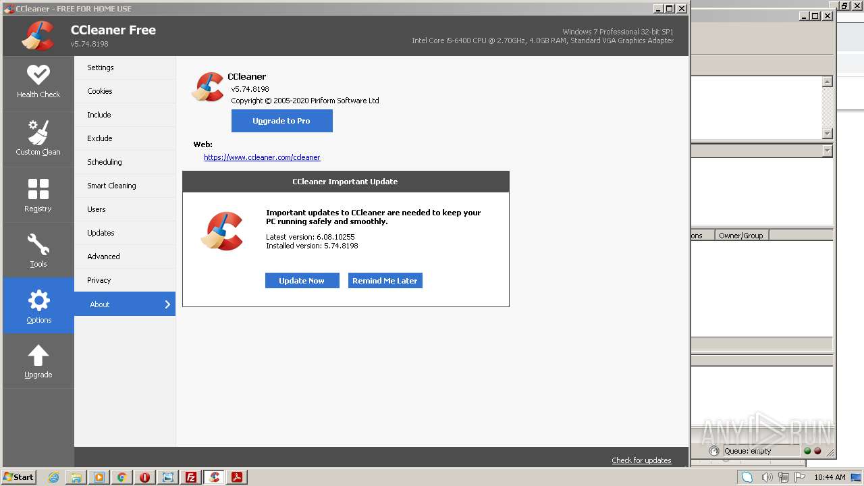Viewport: 864px width, 486px height.
Task: Click the CCleaner icon in the update dialog
Action: click(x=222, y=232)
